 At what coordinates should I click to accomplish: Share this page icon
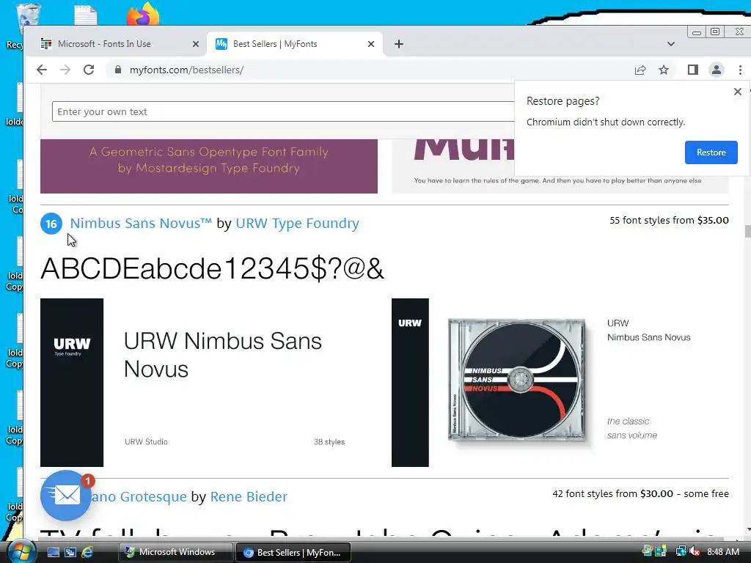pos(640,70)
